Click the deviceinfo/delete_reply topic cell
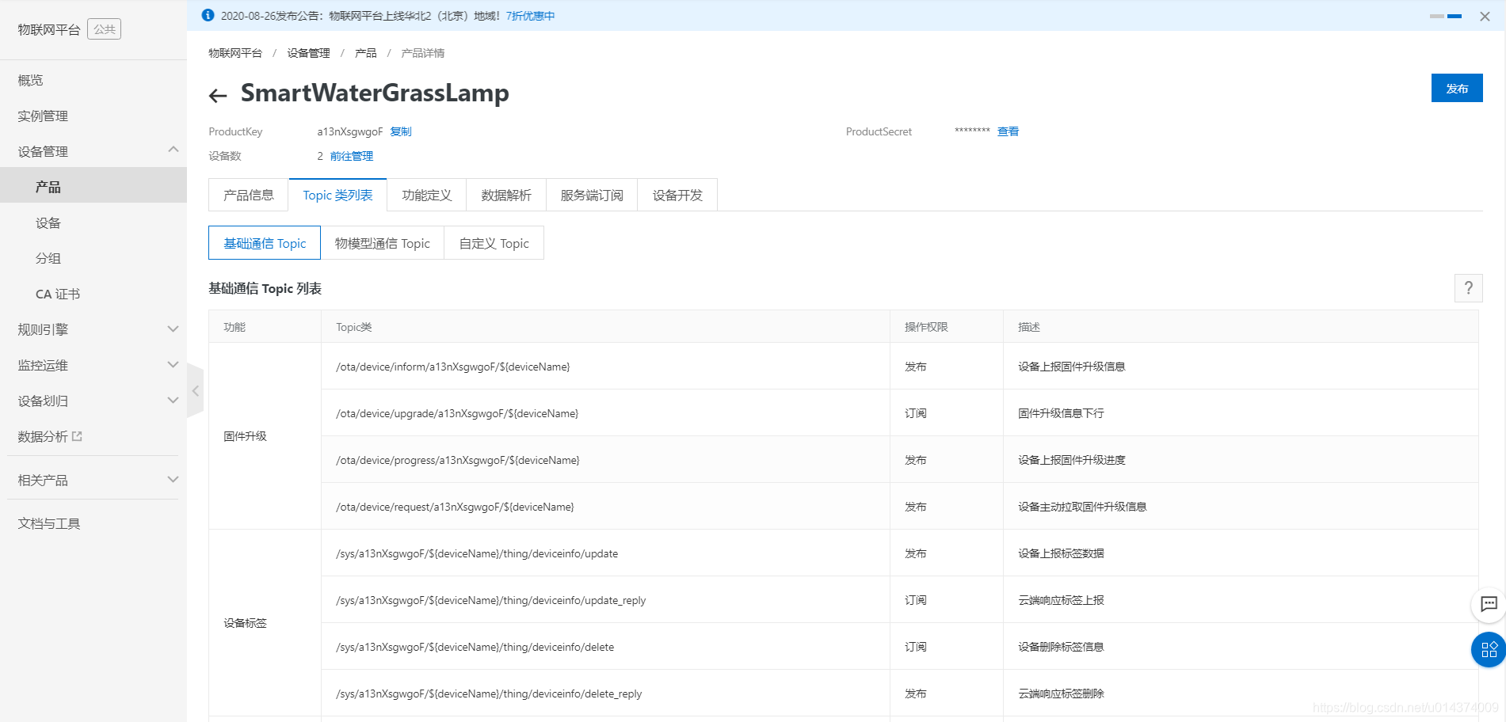1506x722 pixels. tap(605, 693)
